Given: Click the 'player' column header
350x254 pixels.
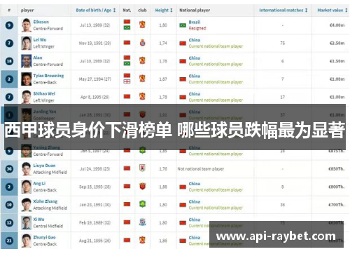Looking at the screenshot, I should click(x=27, y=11).
